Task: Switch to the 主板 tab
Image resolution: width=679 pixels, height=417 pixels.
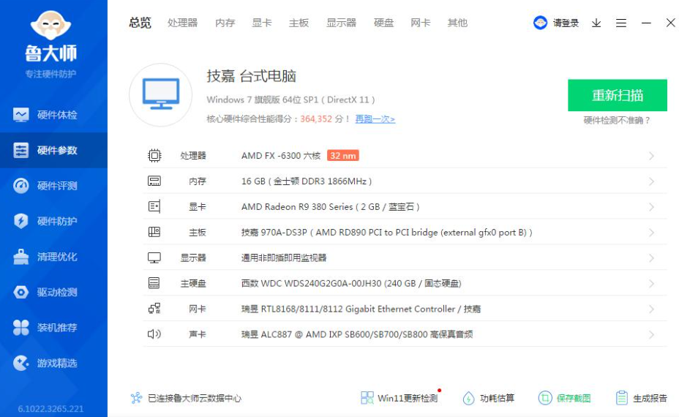Action: [x=299, y=23]
